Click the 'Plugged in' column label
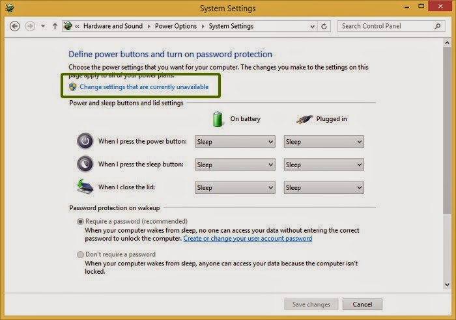The height and width of the screenshot is (320, 456). [x=332, y=119]
